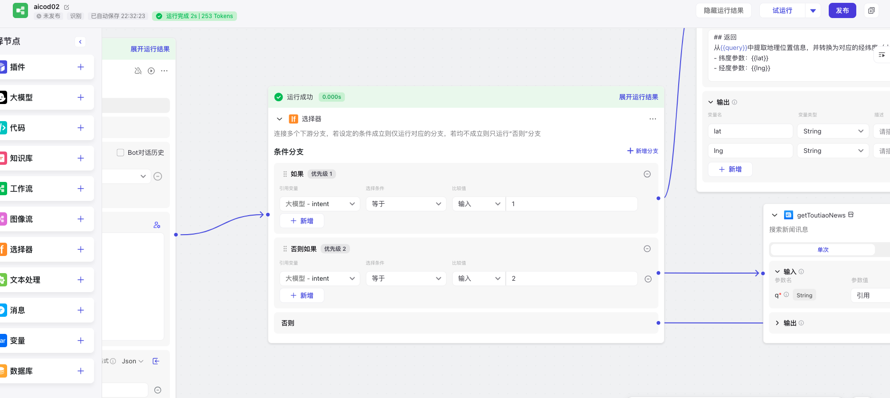Screen dimensions: 890x398
Task: Add condition with 新增 in 如果 branch
Action: 302,221
